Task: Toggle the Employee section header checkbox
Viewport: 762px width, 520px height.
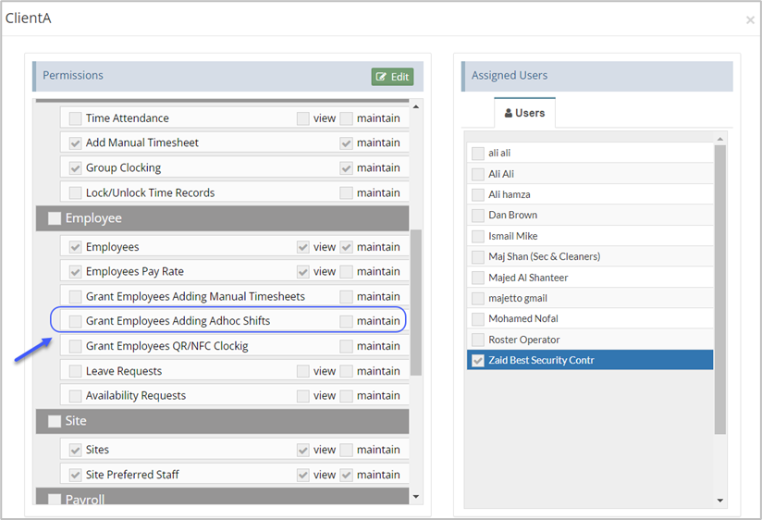Action: [55, 218]
